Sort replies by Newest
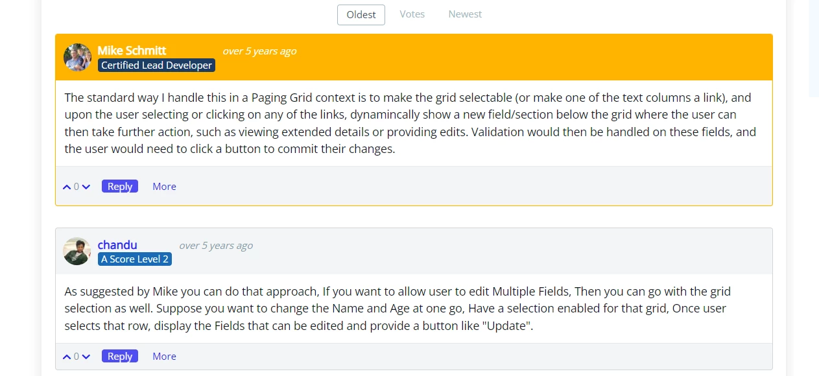Image resolution: width=819 pixels, height=376 pixels. [465, 14]
